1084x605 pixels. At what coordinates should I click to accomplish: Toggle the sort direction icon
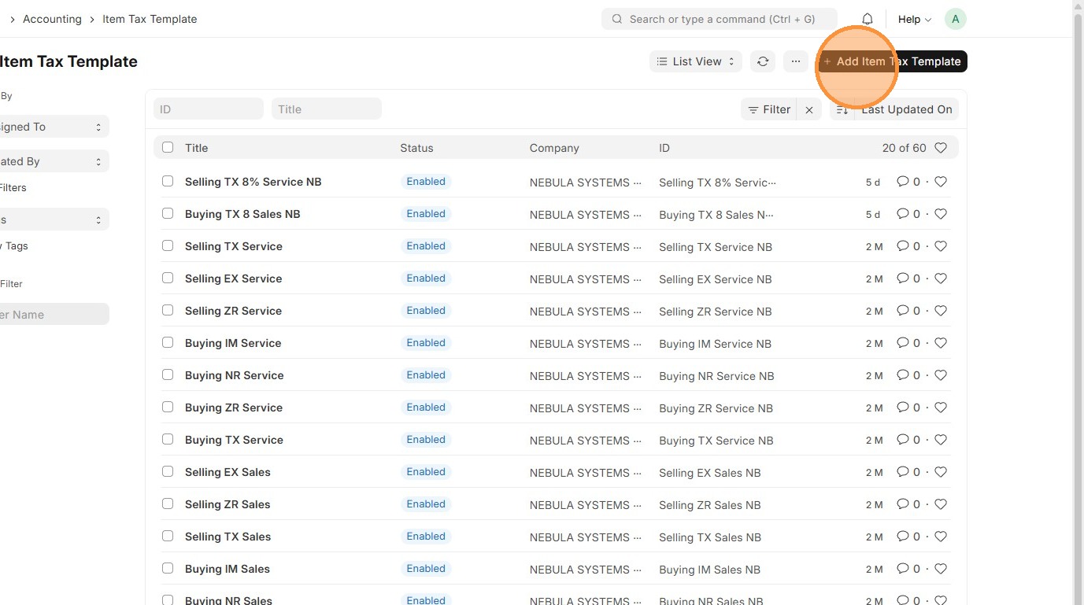click(x=842, y=109)
